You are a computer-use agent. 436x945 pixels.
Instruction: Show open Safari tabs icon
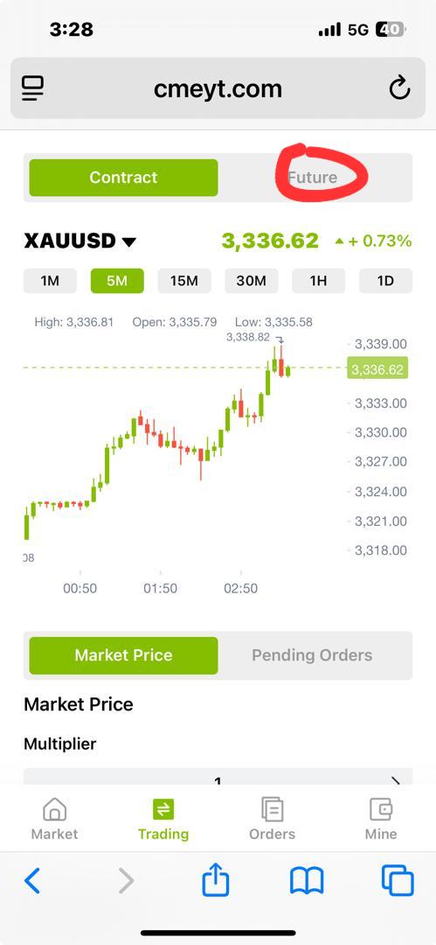(x=398, y=880)
